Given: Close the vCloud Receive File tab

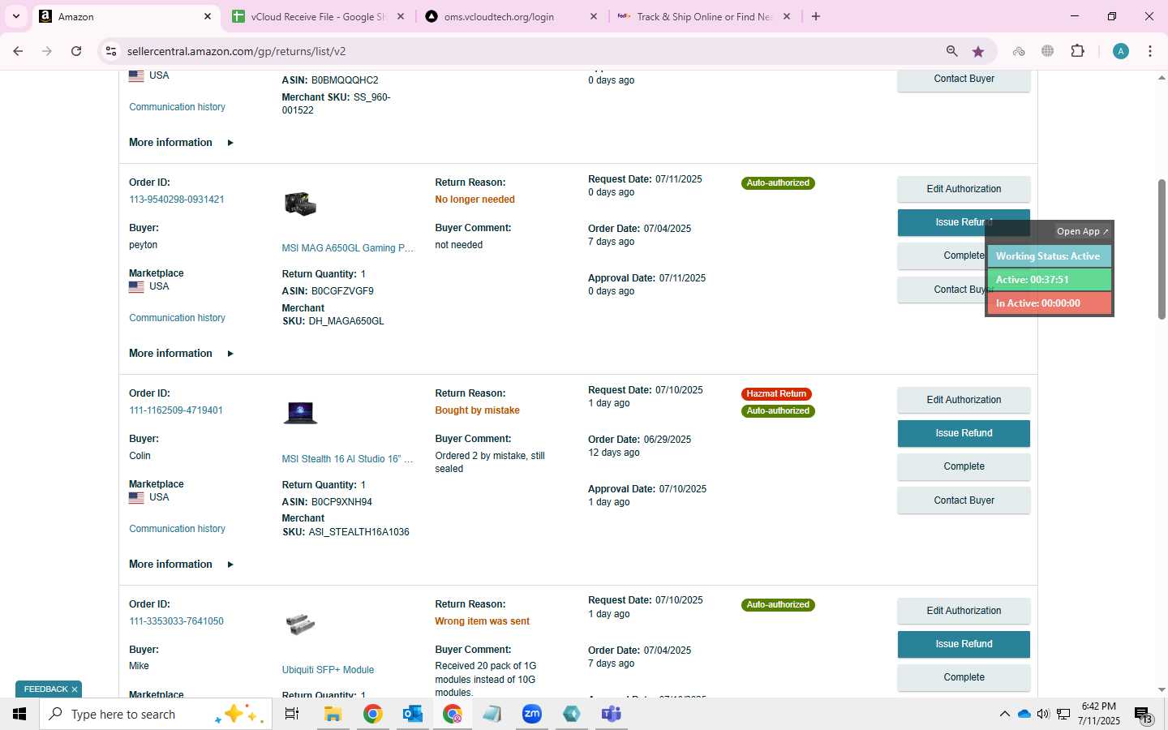Looking at the screenshot, I should pyautogui.click(x=401, y=16).
